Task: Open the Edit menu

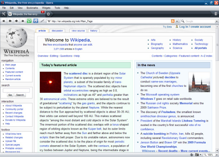Action: click(x=12, y=8)
